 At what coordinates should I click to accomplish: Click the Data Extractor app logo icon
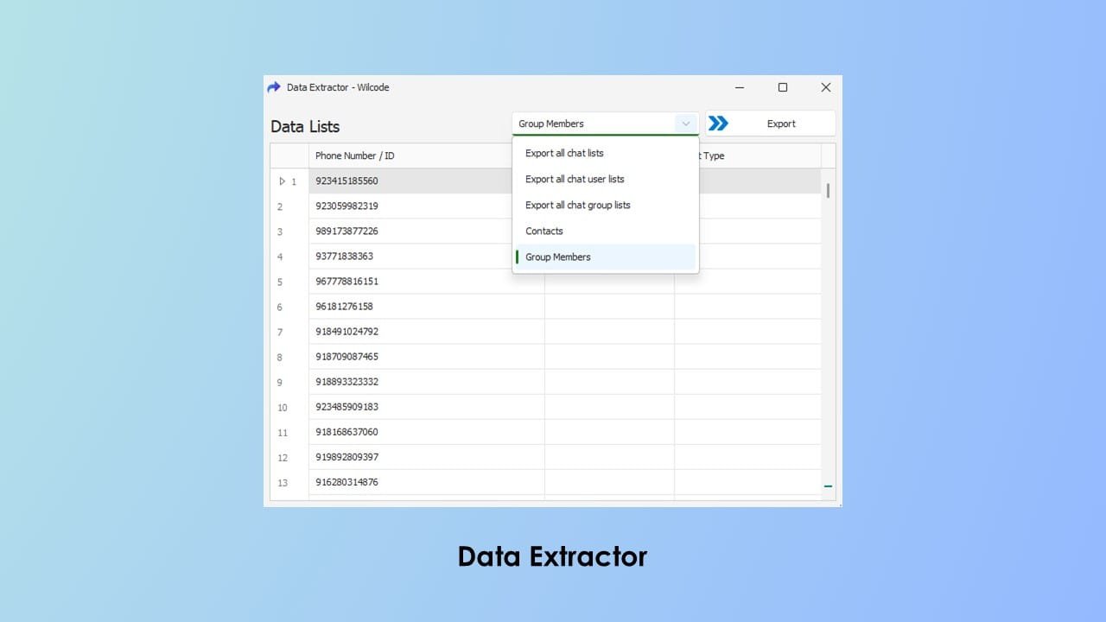tap(274, 87)
